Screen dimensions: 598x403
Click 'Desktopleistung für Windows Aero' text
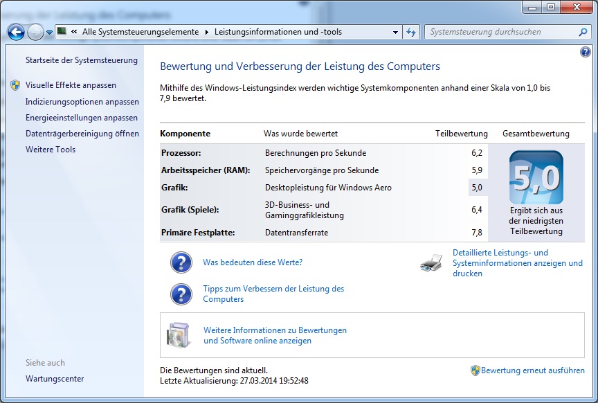click(328, 188)
